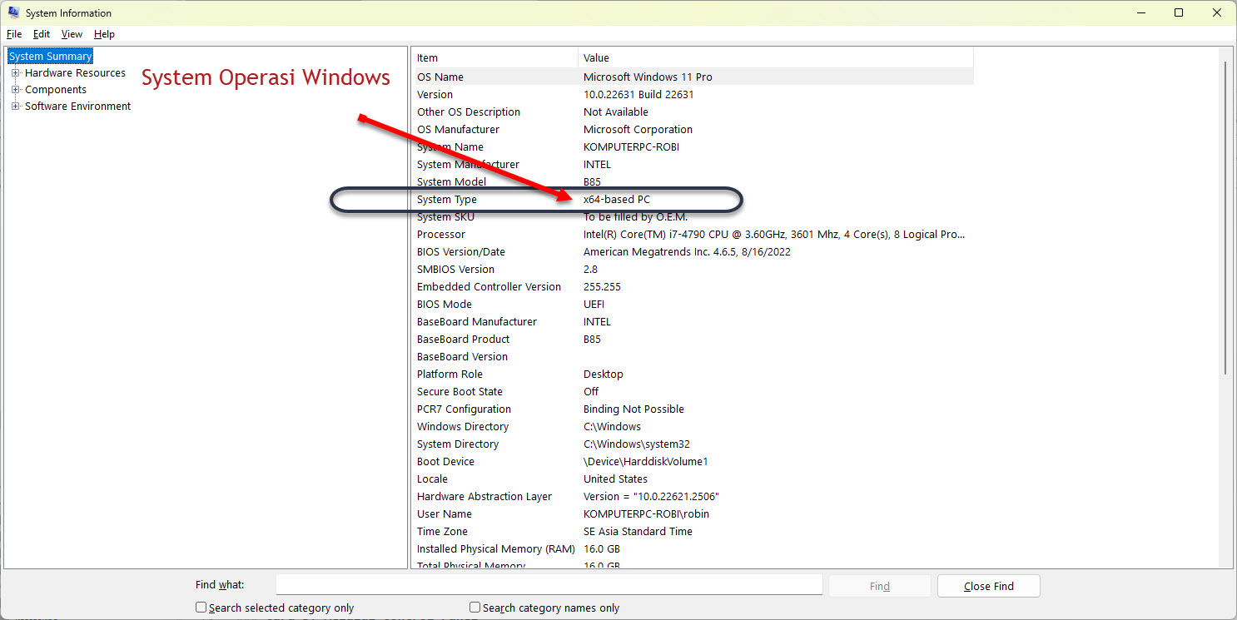Enable the Search category names only checkbox

[x=474, y=608]
